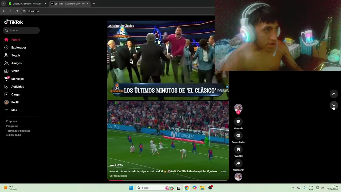Open File Explorer from taskbar
Viewport: 341px width, 192px height.
pos(202,188)
